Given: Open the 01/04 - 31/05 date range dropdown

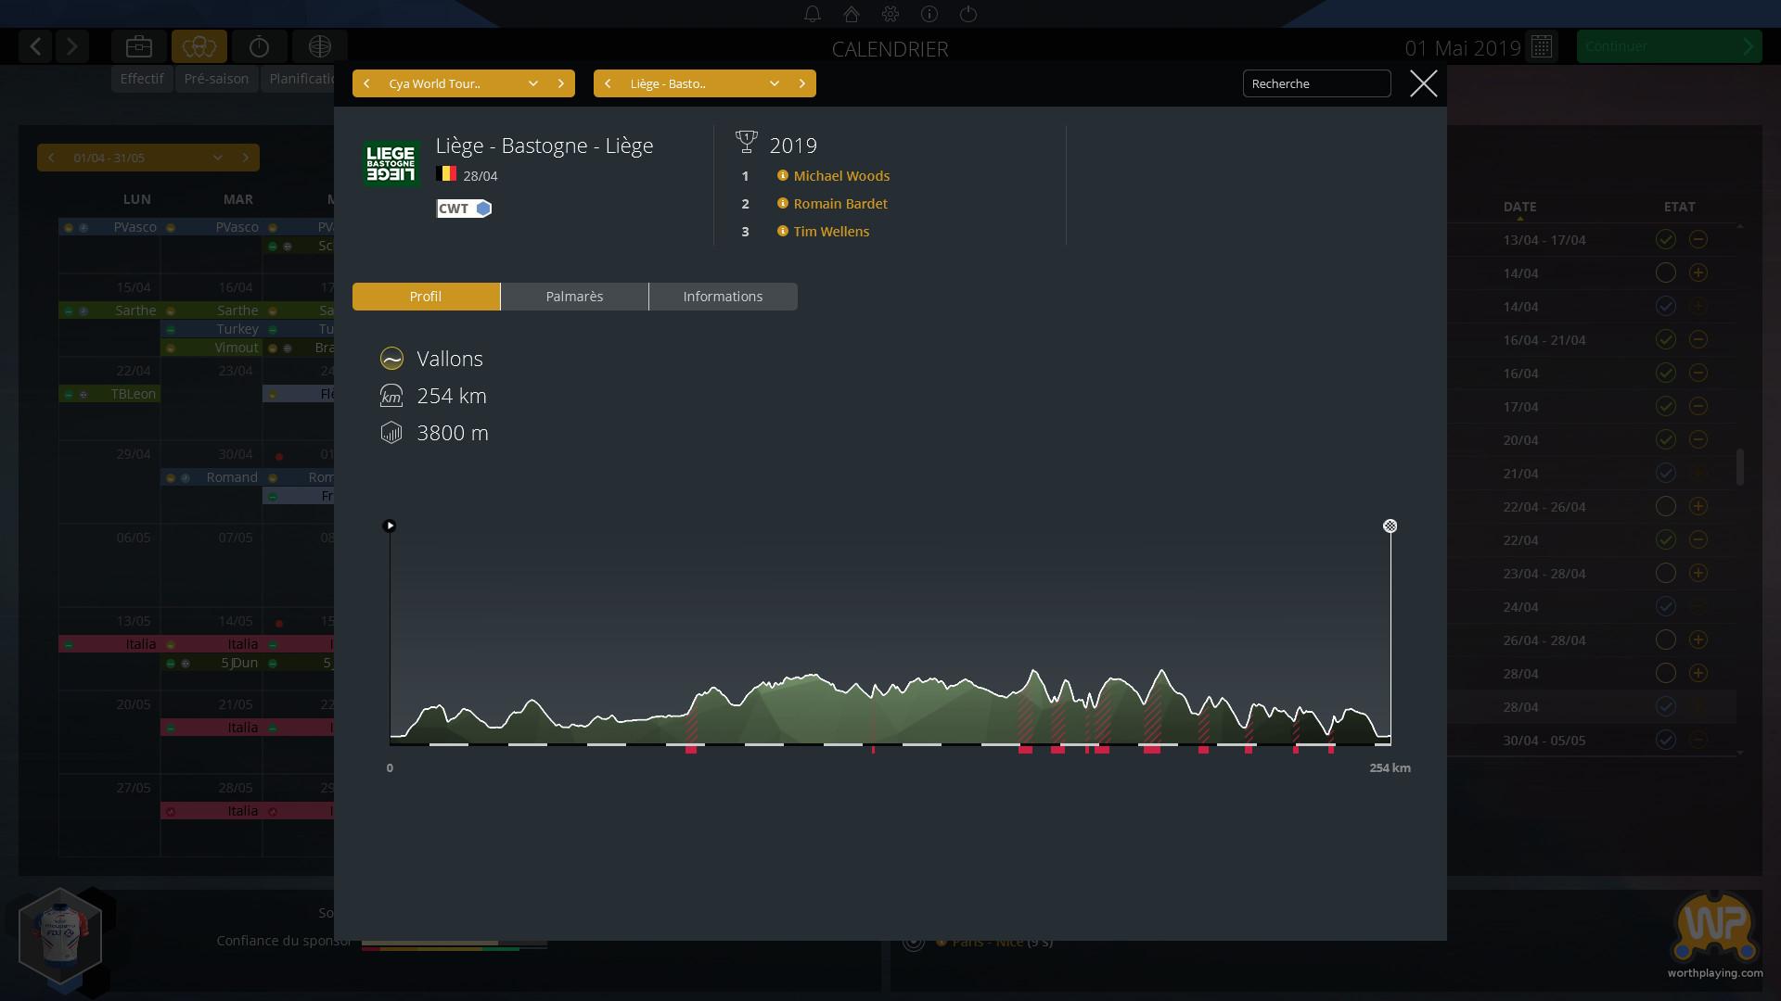Looking at the screenshot, I should (x=217, y=158).
